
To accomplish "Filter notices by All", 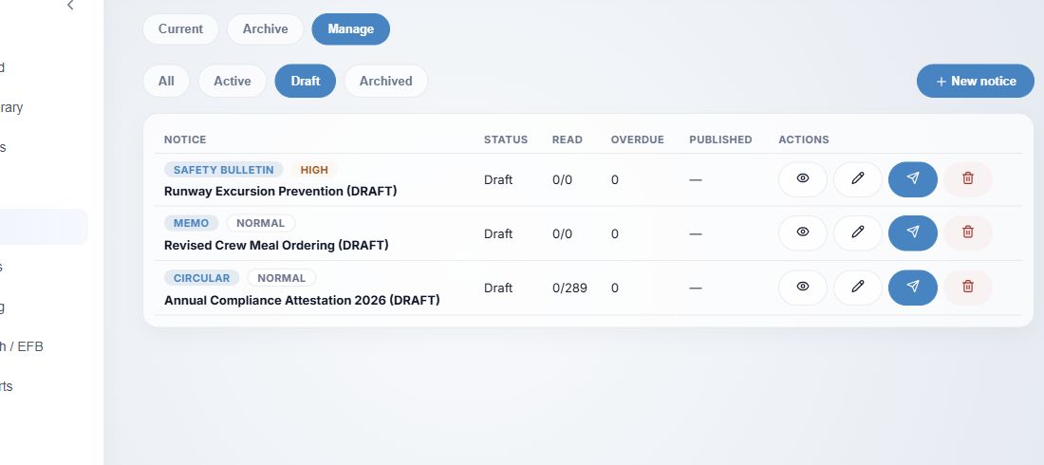I will (x=166, y=82).
